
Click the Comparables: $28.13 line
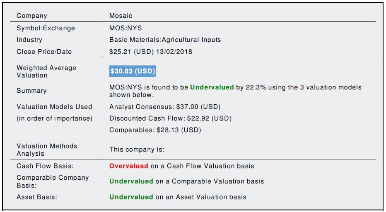click(155, 130)
